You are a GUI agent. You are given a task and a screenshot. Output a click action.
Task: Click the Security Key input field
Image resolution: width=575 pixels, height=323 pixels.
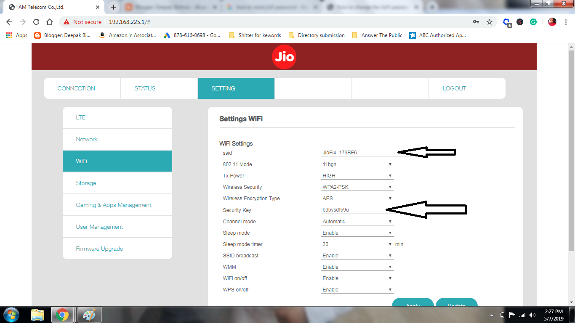[x=357, y=210]
